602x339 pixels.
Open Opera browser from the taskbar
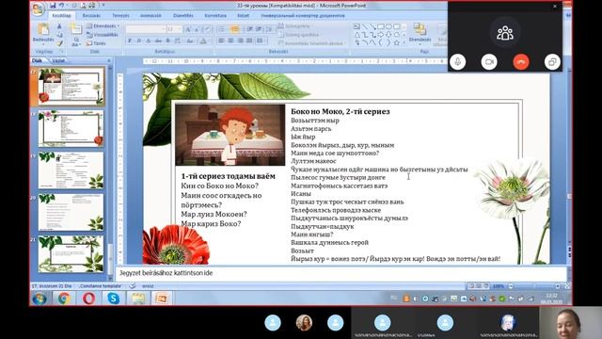[x=88, y=299]
